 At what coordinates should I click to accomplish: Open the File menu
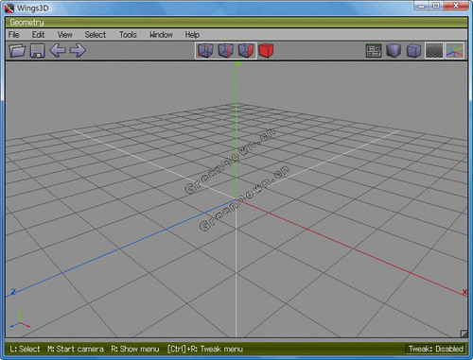[14, 35]
